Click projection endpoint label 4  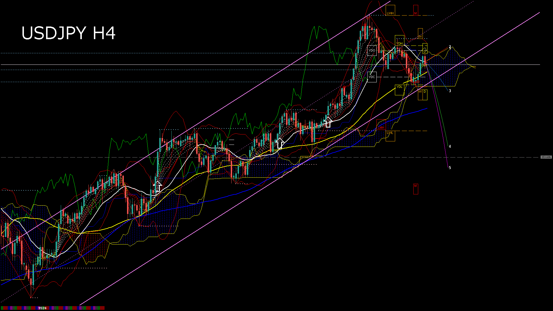tap(450, 146)
